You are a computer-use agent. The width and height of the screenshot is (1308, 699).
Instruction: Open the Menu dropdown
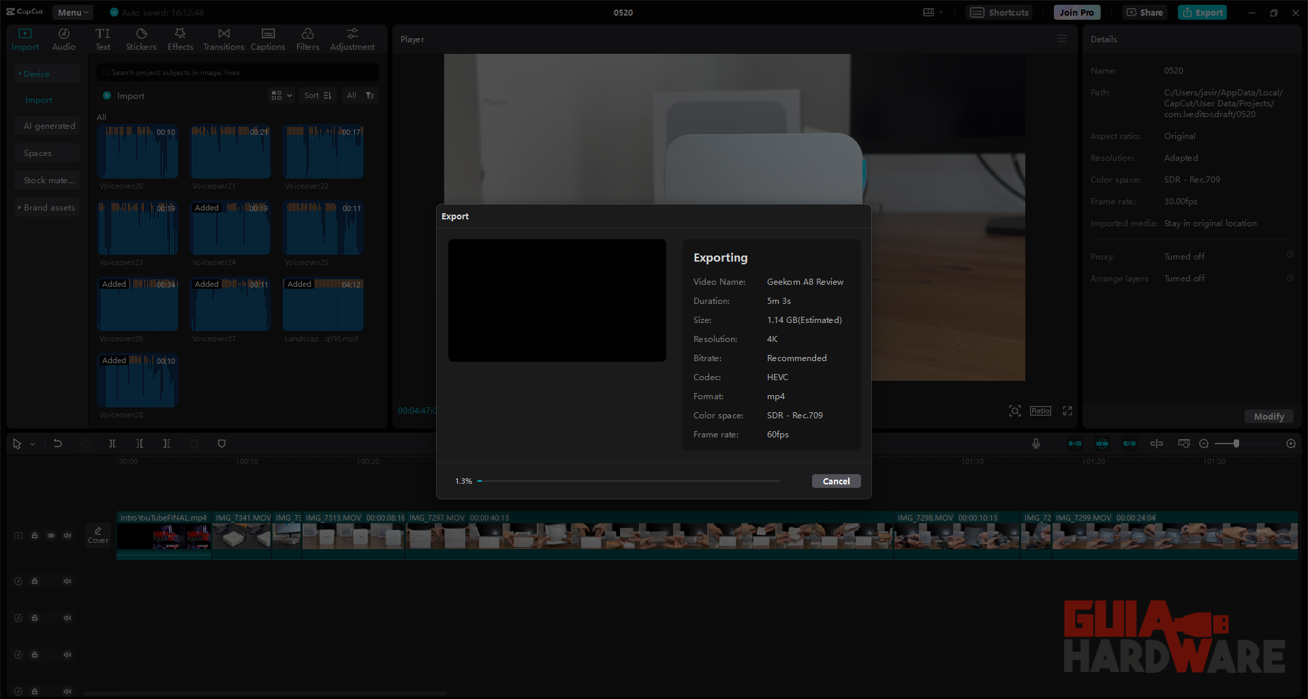(73, 12)
